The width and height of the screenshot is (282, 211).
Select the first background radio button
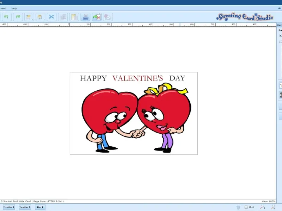281,35
